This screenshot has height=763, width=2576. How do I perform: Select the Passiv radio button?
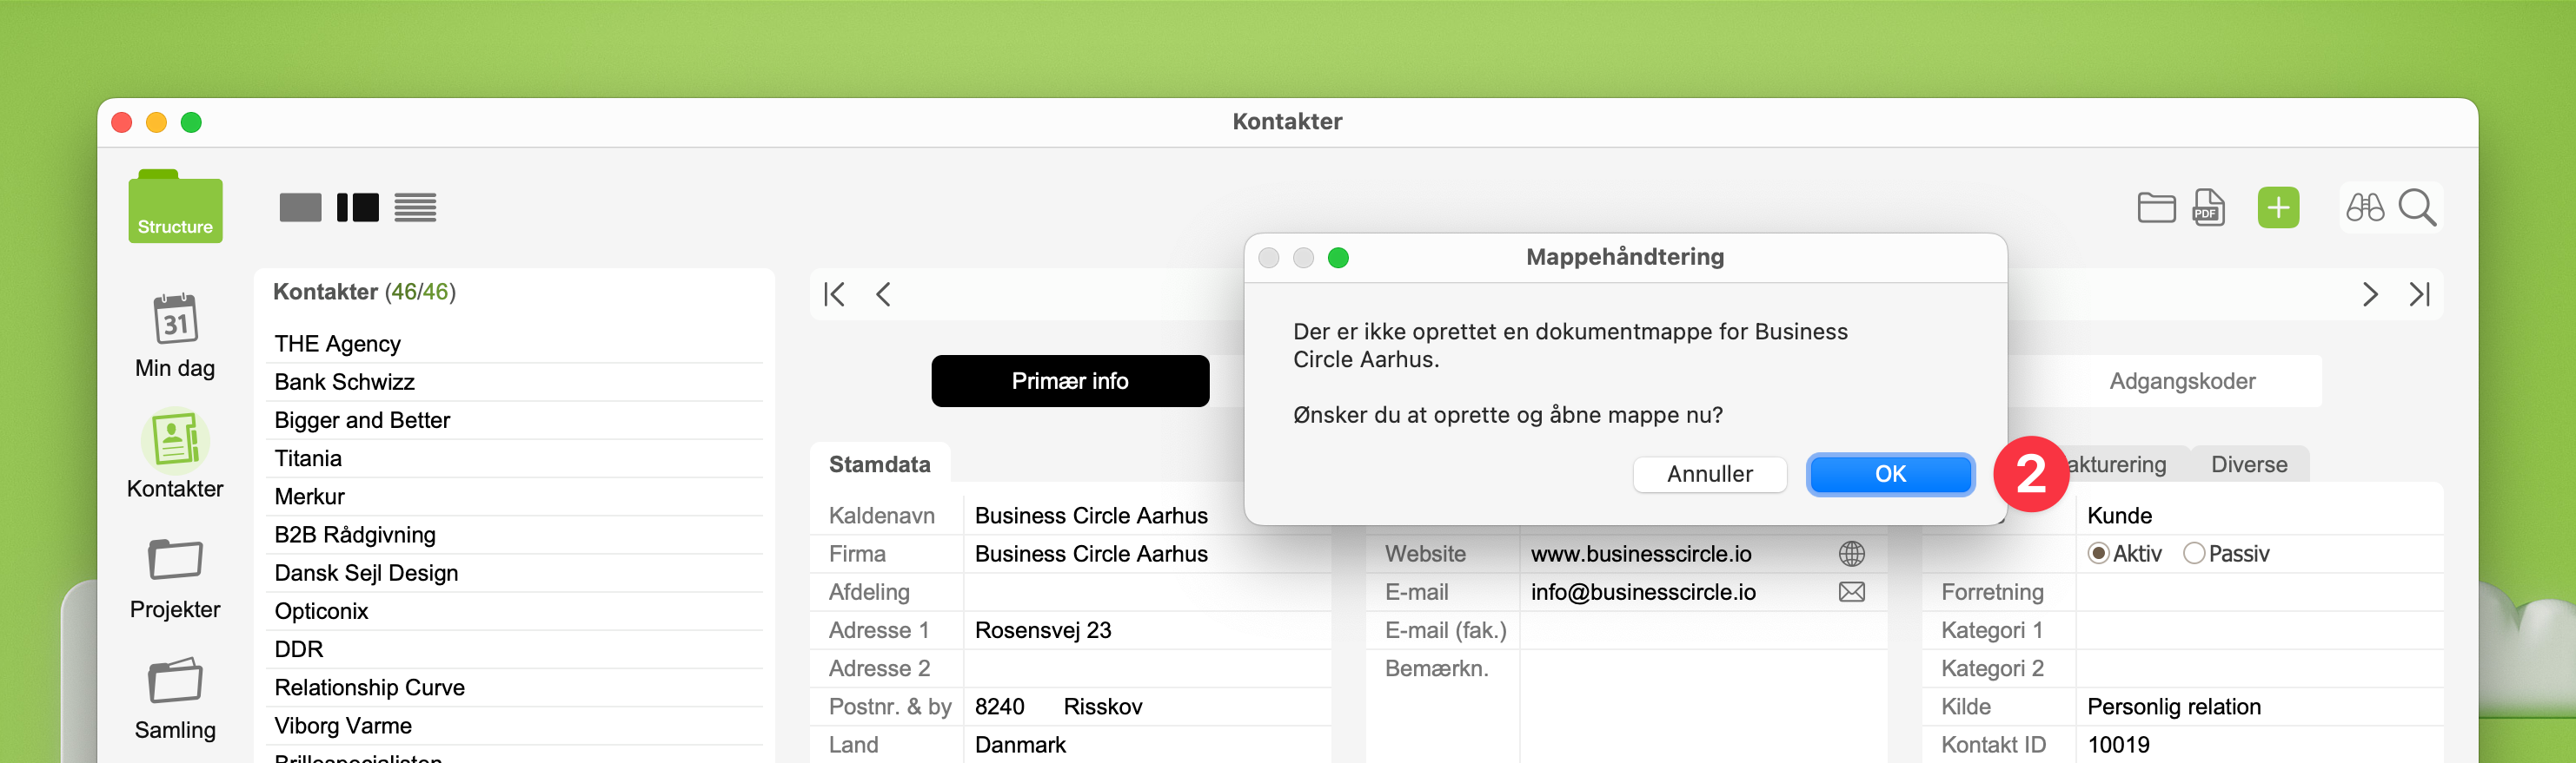[x=2194, y=553]
